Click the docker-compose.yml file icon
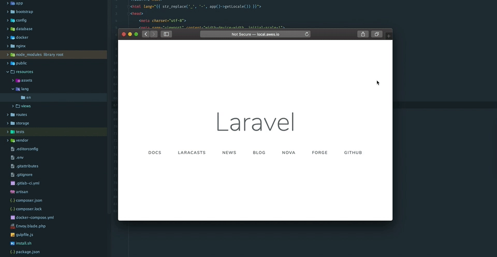 pyautogui.click(x=12, y=217)
